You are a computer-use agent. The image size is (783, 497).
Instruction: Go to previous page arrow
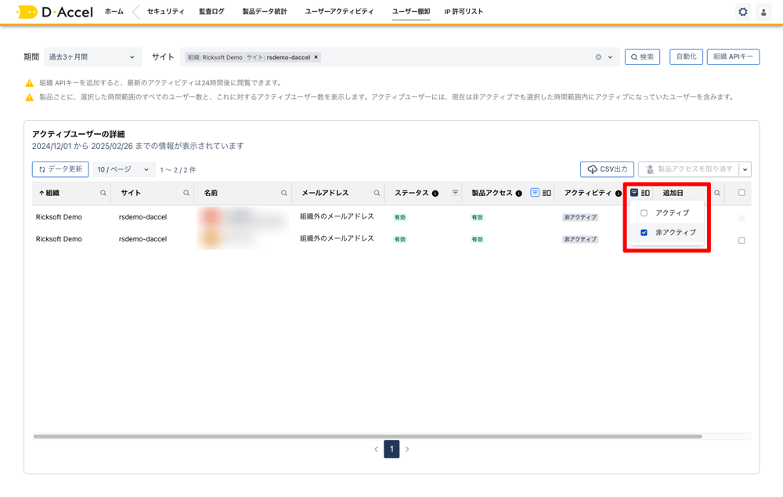[376, 449]
